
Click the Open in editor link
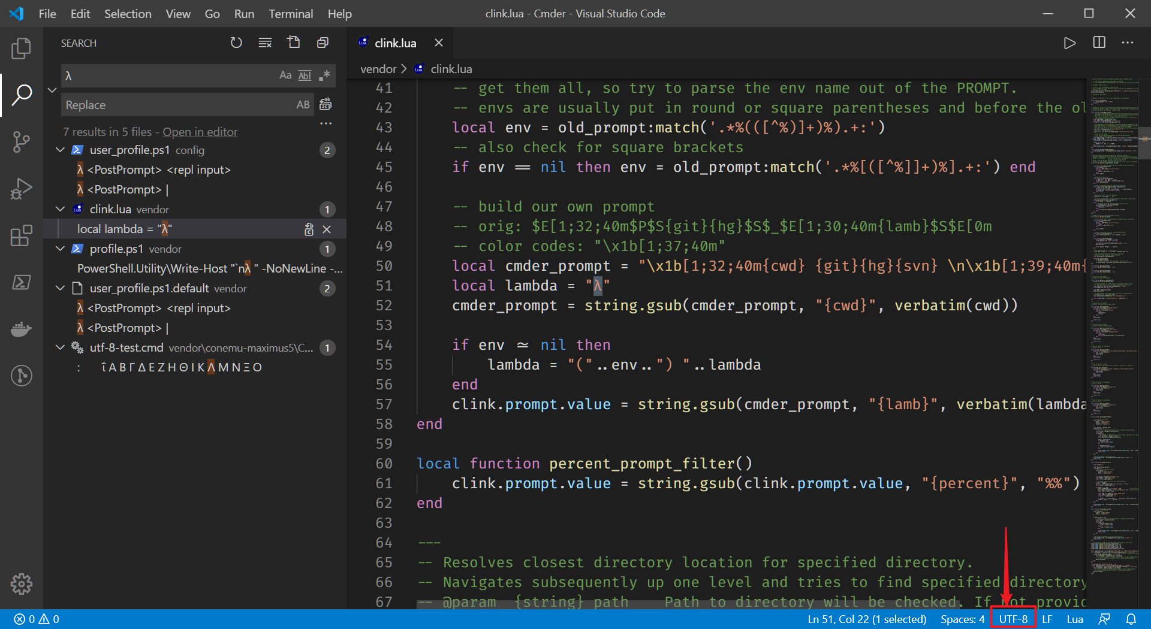coord(200,132)
